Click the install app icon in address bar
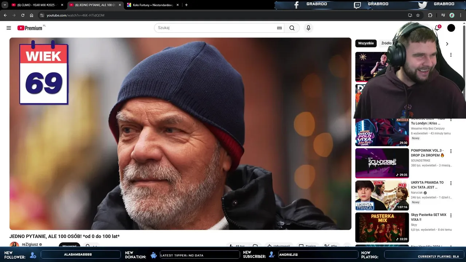466x262 pixels. point(410,15)
